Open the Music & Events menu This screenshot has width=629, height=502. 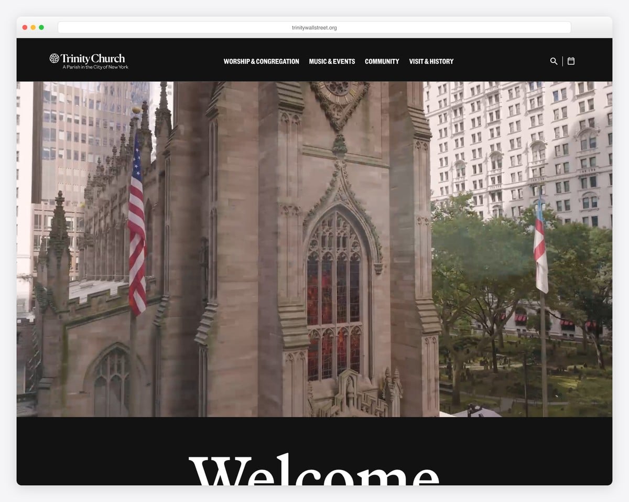[332, 61]
